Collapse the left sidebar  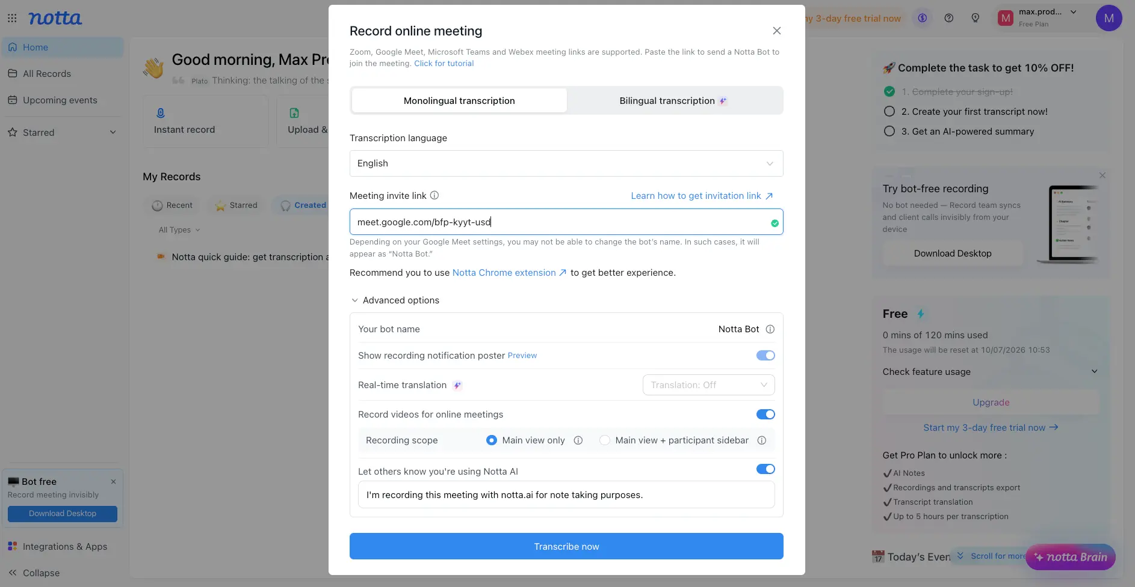34,573
